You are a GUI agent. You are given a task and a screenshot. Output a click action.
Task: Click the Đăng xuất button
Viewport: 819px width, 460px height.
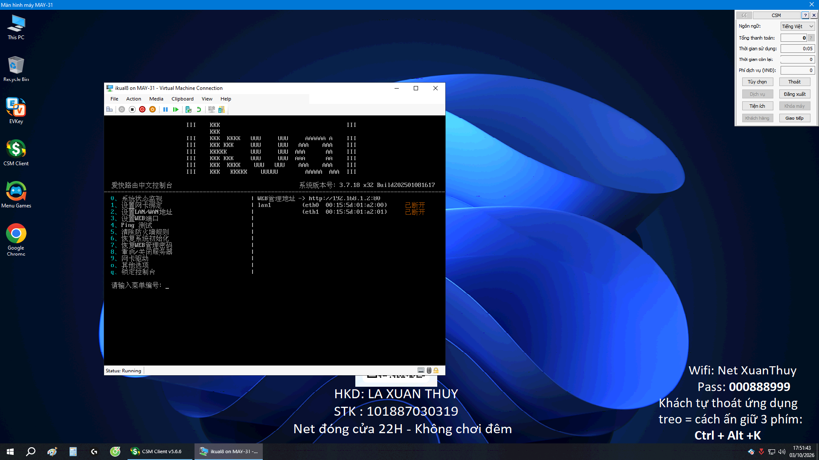[x=794, y=94]
